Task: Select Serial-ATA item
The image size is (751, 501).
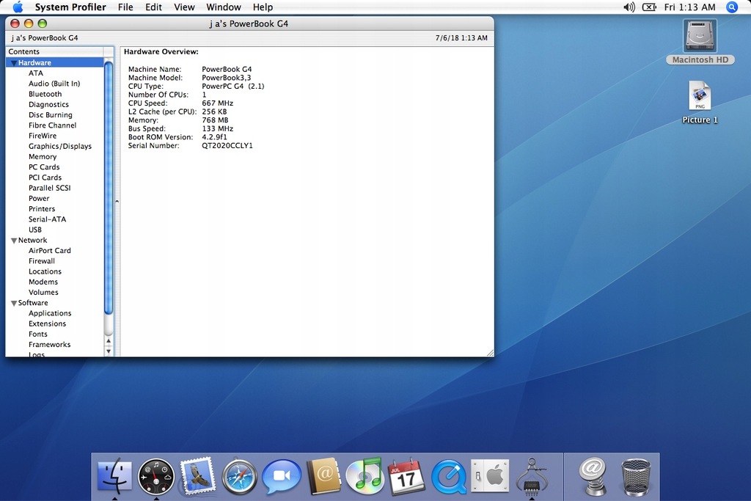Action: [x=47, y=219]
